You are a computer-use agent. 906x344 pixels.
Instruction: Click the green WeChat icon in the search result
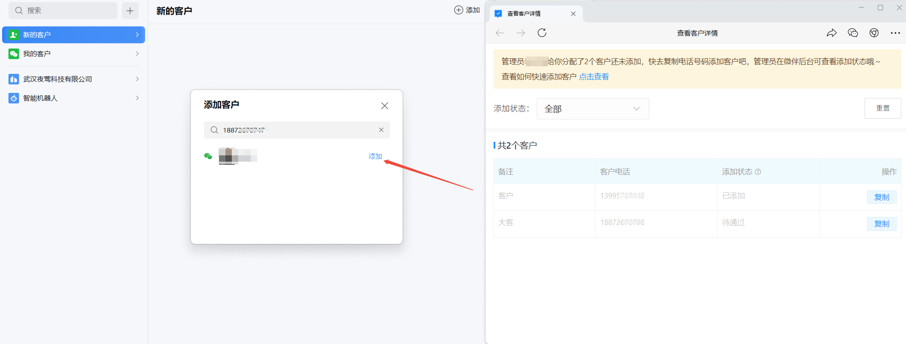[208, 156]
